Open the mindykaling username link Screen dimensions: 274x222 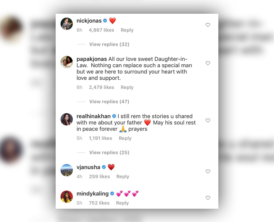[x=93, y=194]
